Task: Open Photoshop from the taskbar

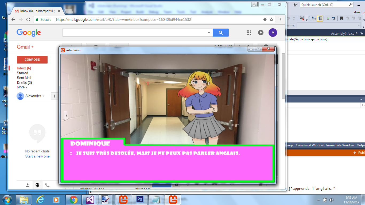Action: 140,200
